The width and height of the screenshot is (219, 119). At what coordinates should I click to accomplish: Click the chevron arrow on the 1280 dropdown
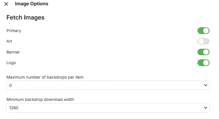tap(206, 108)
